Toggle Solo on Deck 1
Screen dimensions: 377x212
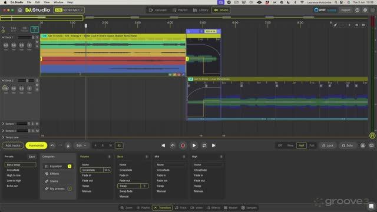[x=37, y=38]
